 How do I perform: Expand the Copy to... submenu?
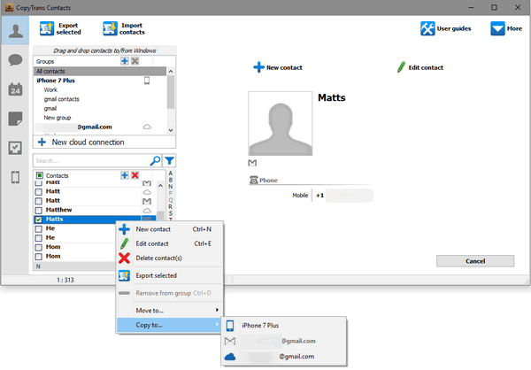169,325
